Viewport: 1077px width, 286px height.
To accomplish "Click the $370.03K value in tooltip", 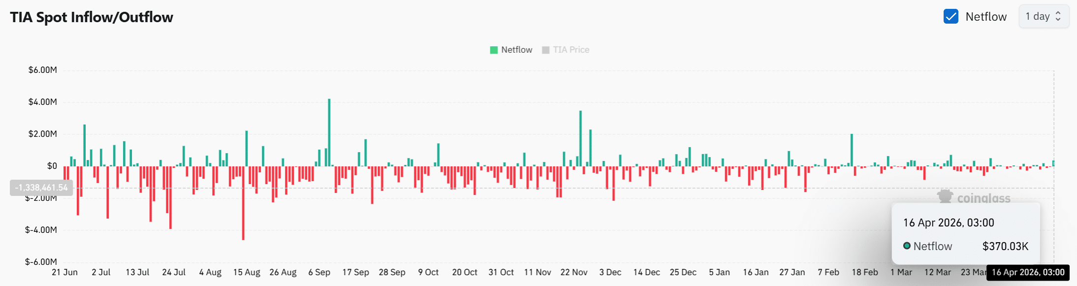I will (1005, 246).
